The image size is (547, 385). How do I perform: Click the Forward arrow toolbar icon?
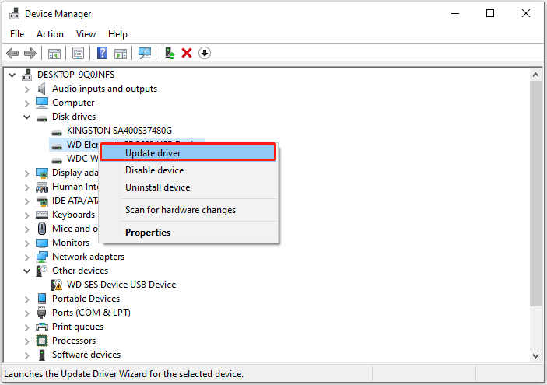pos(30,54)
